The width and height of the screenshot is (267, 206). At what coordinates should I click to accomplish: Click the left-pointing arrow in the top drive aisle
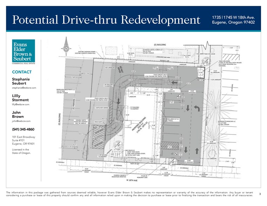(174, 83)
